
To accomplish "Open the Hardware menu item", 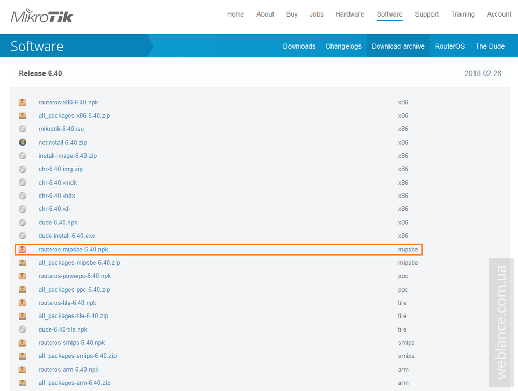I will [x=350, y=14].
